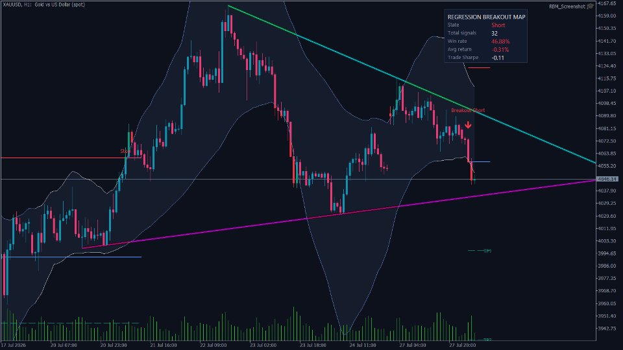
Task: Click the 23 Jul 02:00 time label
Action: tap(263, 345)
